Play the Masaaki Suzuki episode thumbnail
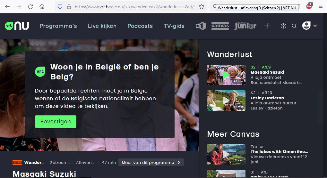The height and width of the screenshot is (178, 327). pos(226,75)
